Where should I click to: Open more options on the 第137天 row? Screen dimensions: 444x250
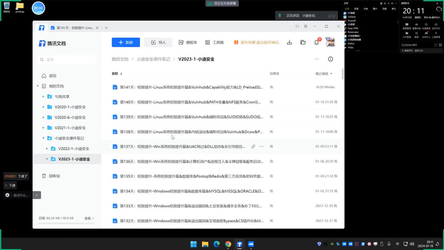(262, 147)
